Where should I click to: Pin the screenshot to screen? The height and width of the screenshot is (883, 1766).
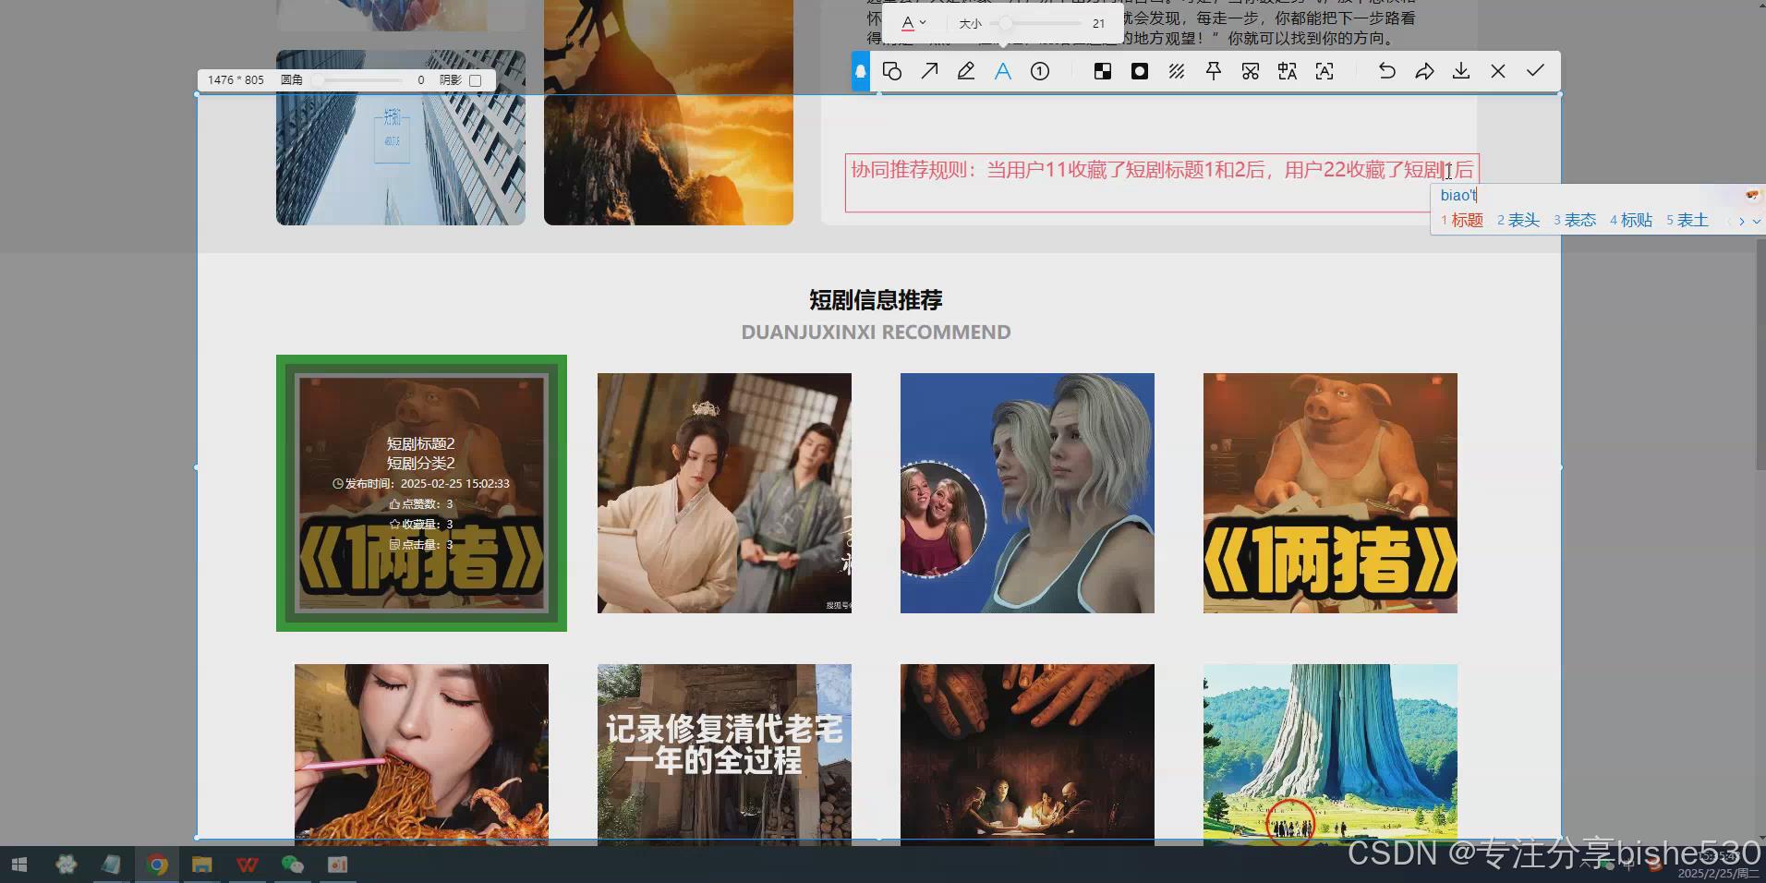1214,71
